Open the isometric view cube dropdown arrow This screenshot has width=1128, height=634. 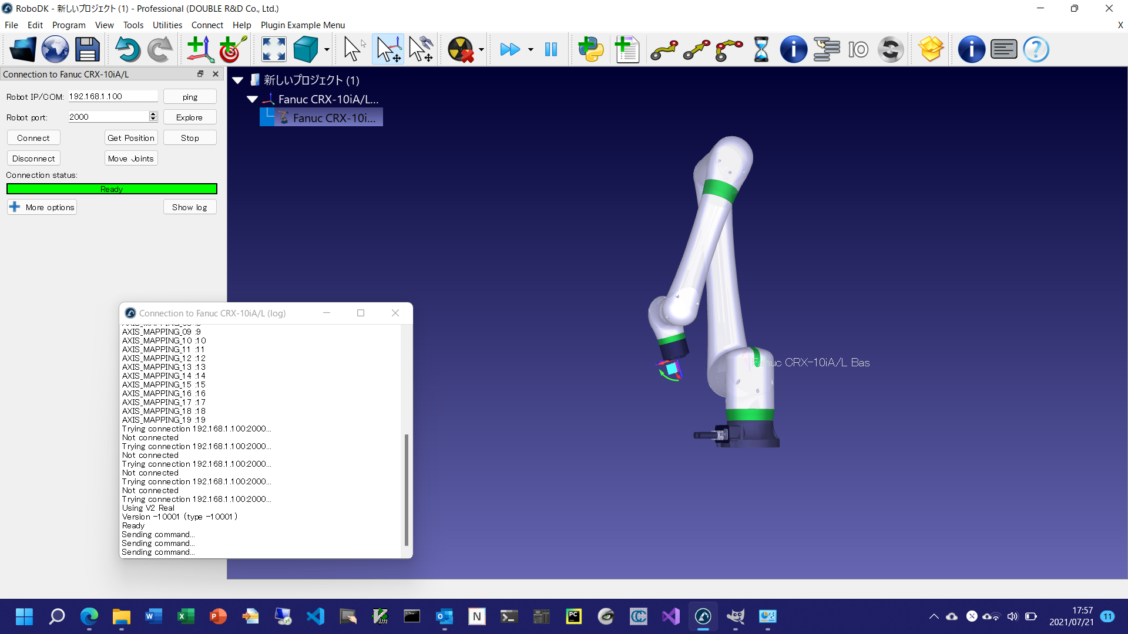pos(327,50)
